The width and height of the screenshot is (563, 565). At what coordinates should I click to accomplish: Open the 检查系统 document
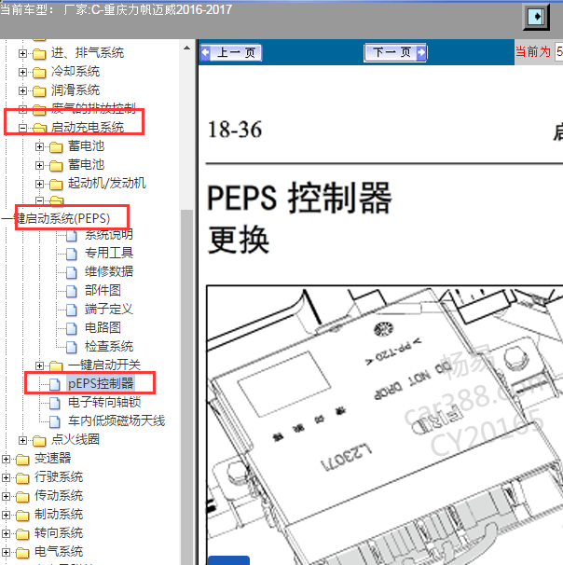point(109,347)
